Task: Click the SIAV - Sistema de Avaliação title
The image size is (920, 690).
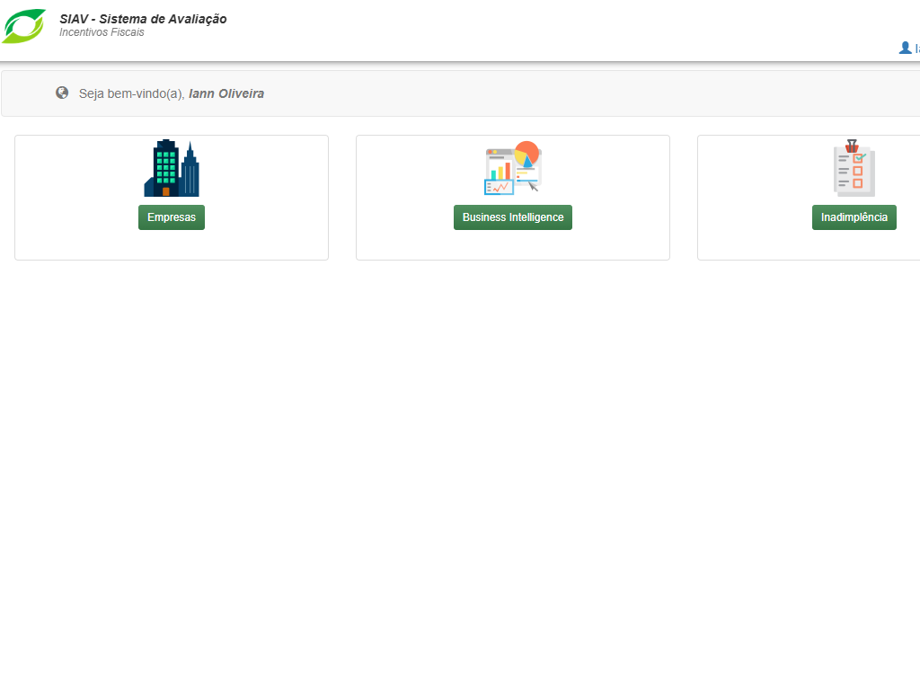Action: pyautogui.click(x=143, y=19)
